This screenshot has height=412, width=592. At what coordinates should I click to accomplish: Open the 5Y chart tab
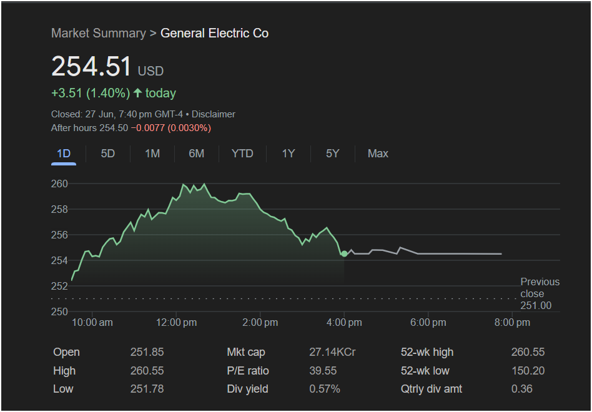[x=333, y=154]
